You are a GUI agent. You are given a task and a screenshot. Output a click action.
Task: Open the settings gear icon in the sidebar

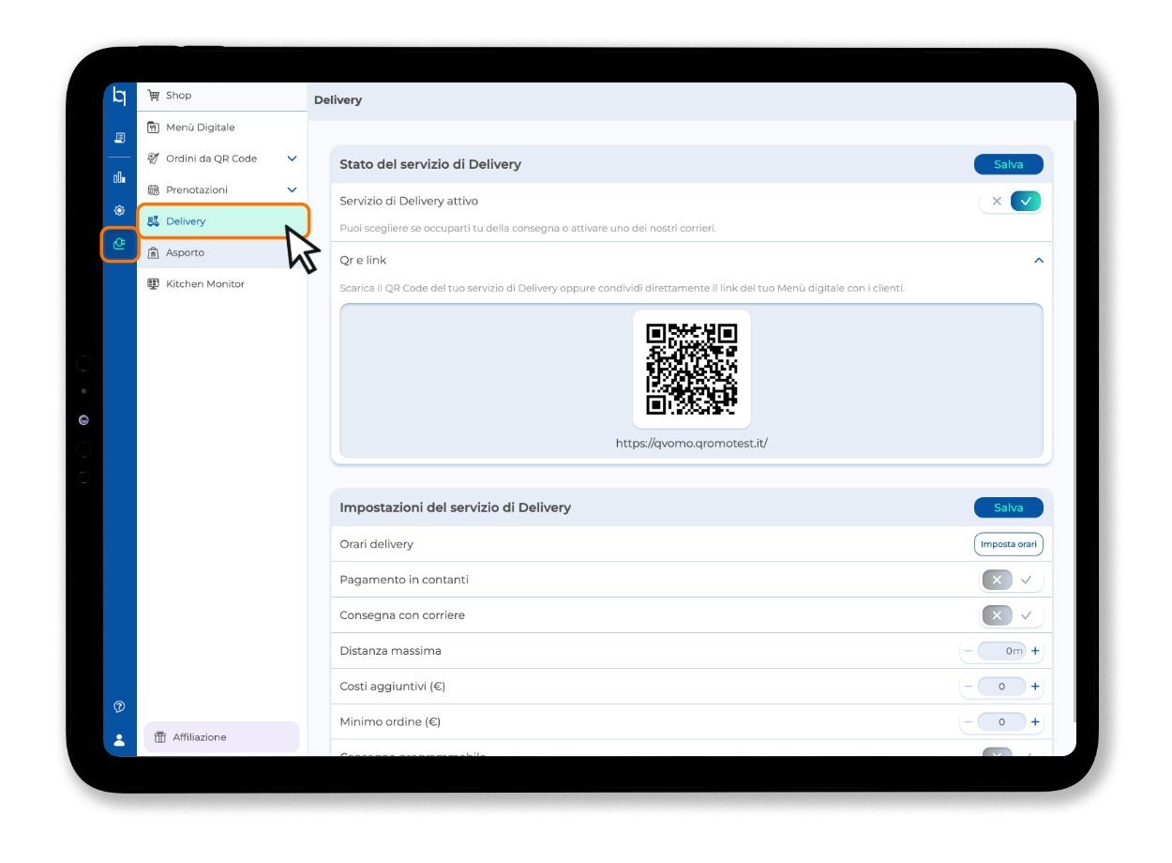pyautogui.click(x=119, y=210)
